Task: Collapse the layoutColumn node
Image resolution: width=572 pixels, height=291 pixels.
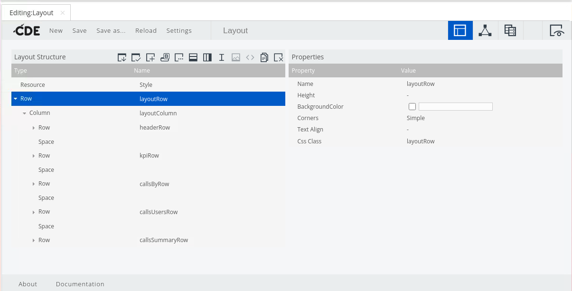Action: (x=25, y=113)
